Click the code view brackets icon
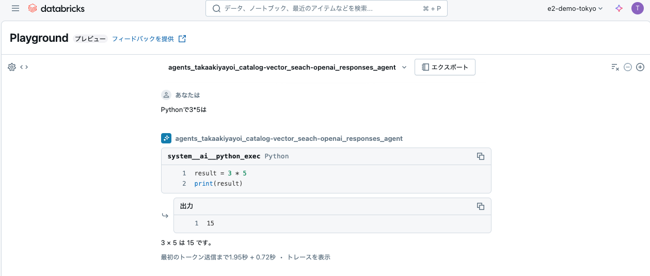This screenshot has width=650, height=276. tap(24, 67)
